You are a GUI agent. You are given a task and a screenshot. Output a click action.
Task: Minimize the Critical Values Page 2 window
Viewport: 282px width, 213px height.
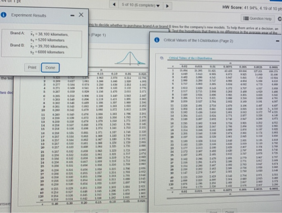point(277,41)
